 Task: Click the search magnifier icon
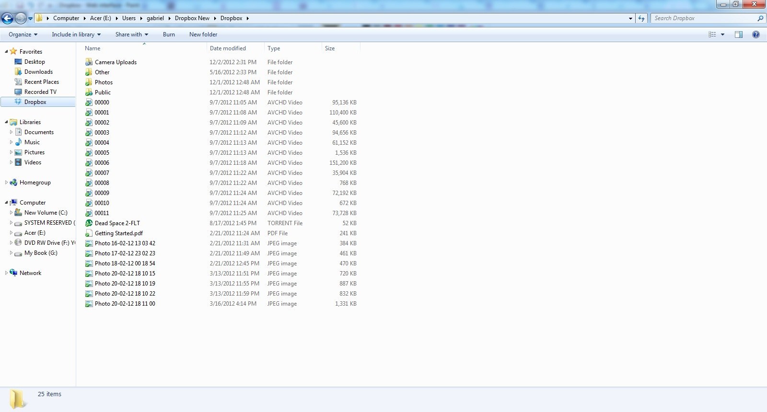(760, 18)
